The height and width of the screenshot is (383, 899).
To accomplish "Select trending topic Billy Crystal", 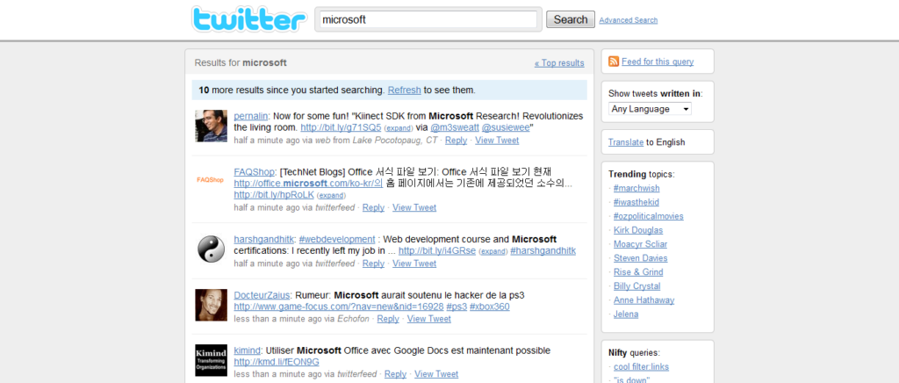I will (x=637, y=286).
